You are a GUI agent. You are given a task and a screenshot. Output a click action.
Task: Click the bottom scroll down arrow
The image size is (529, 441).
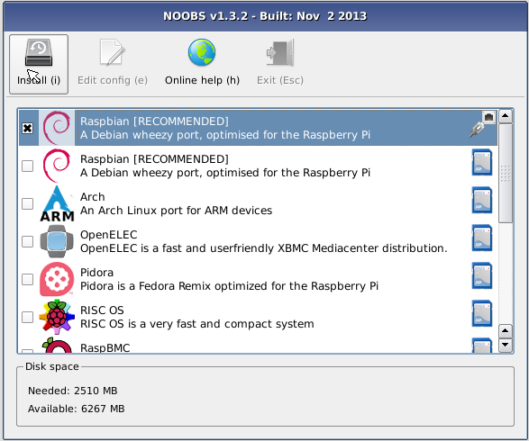[x=506, y=345]
